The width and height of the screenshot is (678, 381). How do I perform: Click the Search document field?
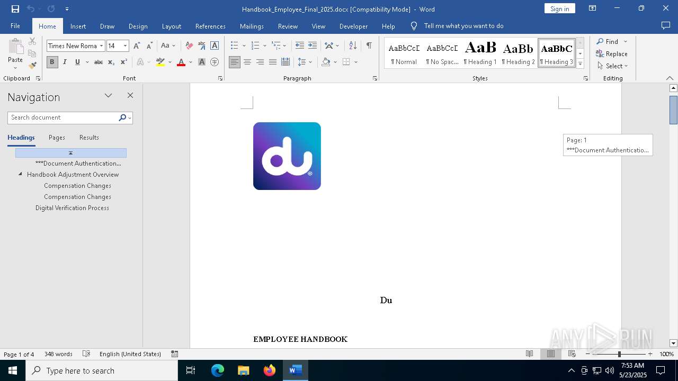63,117
